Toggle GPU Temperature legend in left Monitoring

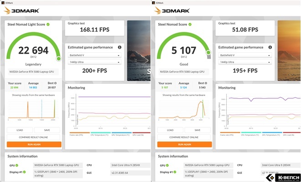point(121,134)
